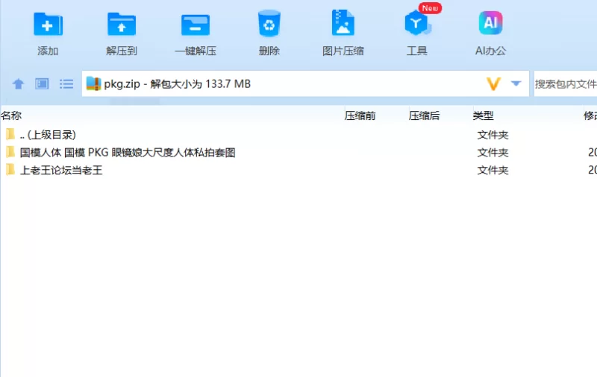
Task: Switch to the thumbnail view mode
Action: click(x=42, y=84)
